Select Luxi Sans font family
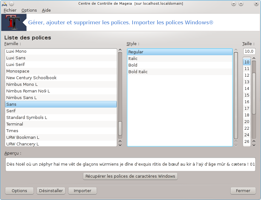This screenshot has height=200, width=261. pos(61,58)
